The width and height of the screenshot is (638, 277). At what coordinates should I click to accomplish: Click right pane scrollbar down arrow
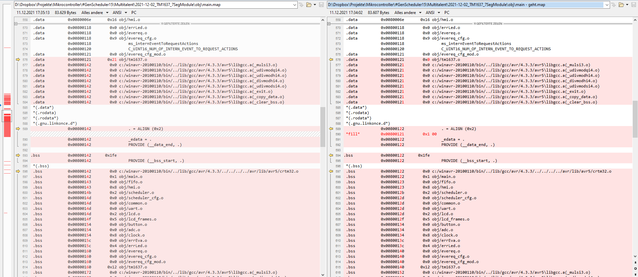(x=635, y=256)
